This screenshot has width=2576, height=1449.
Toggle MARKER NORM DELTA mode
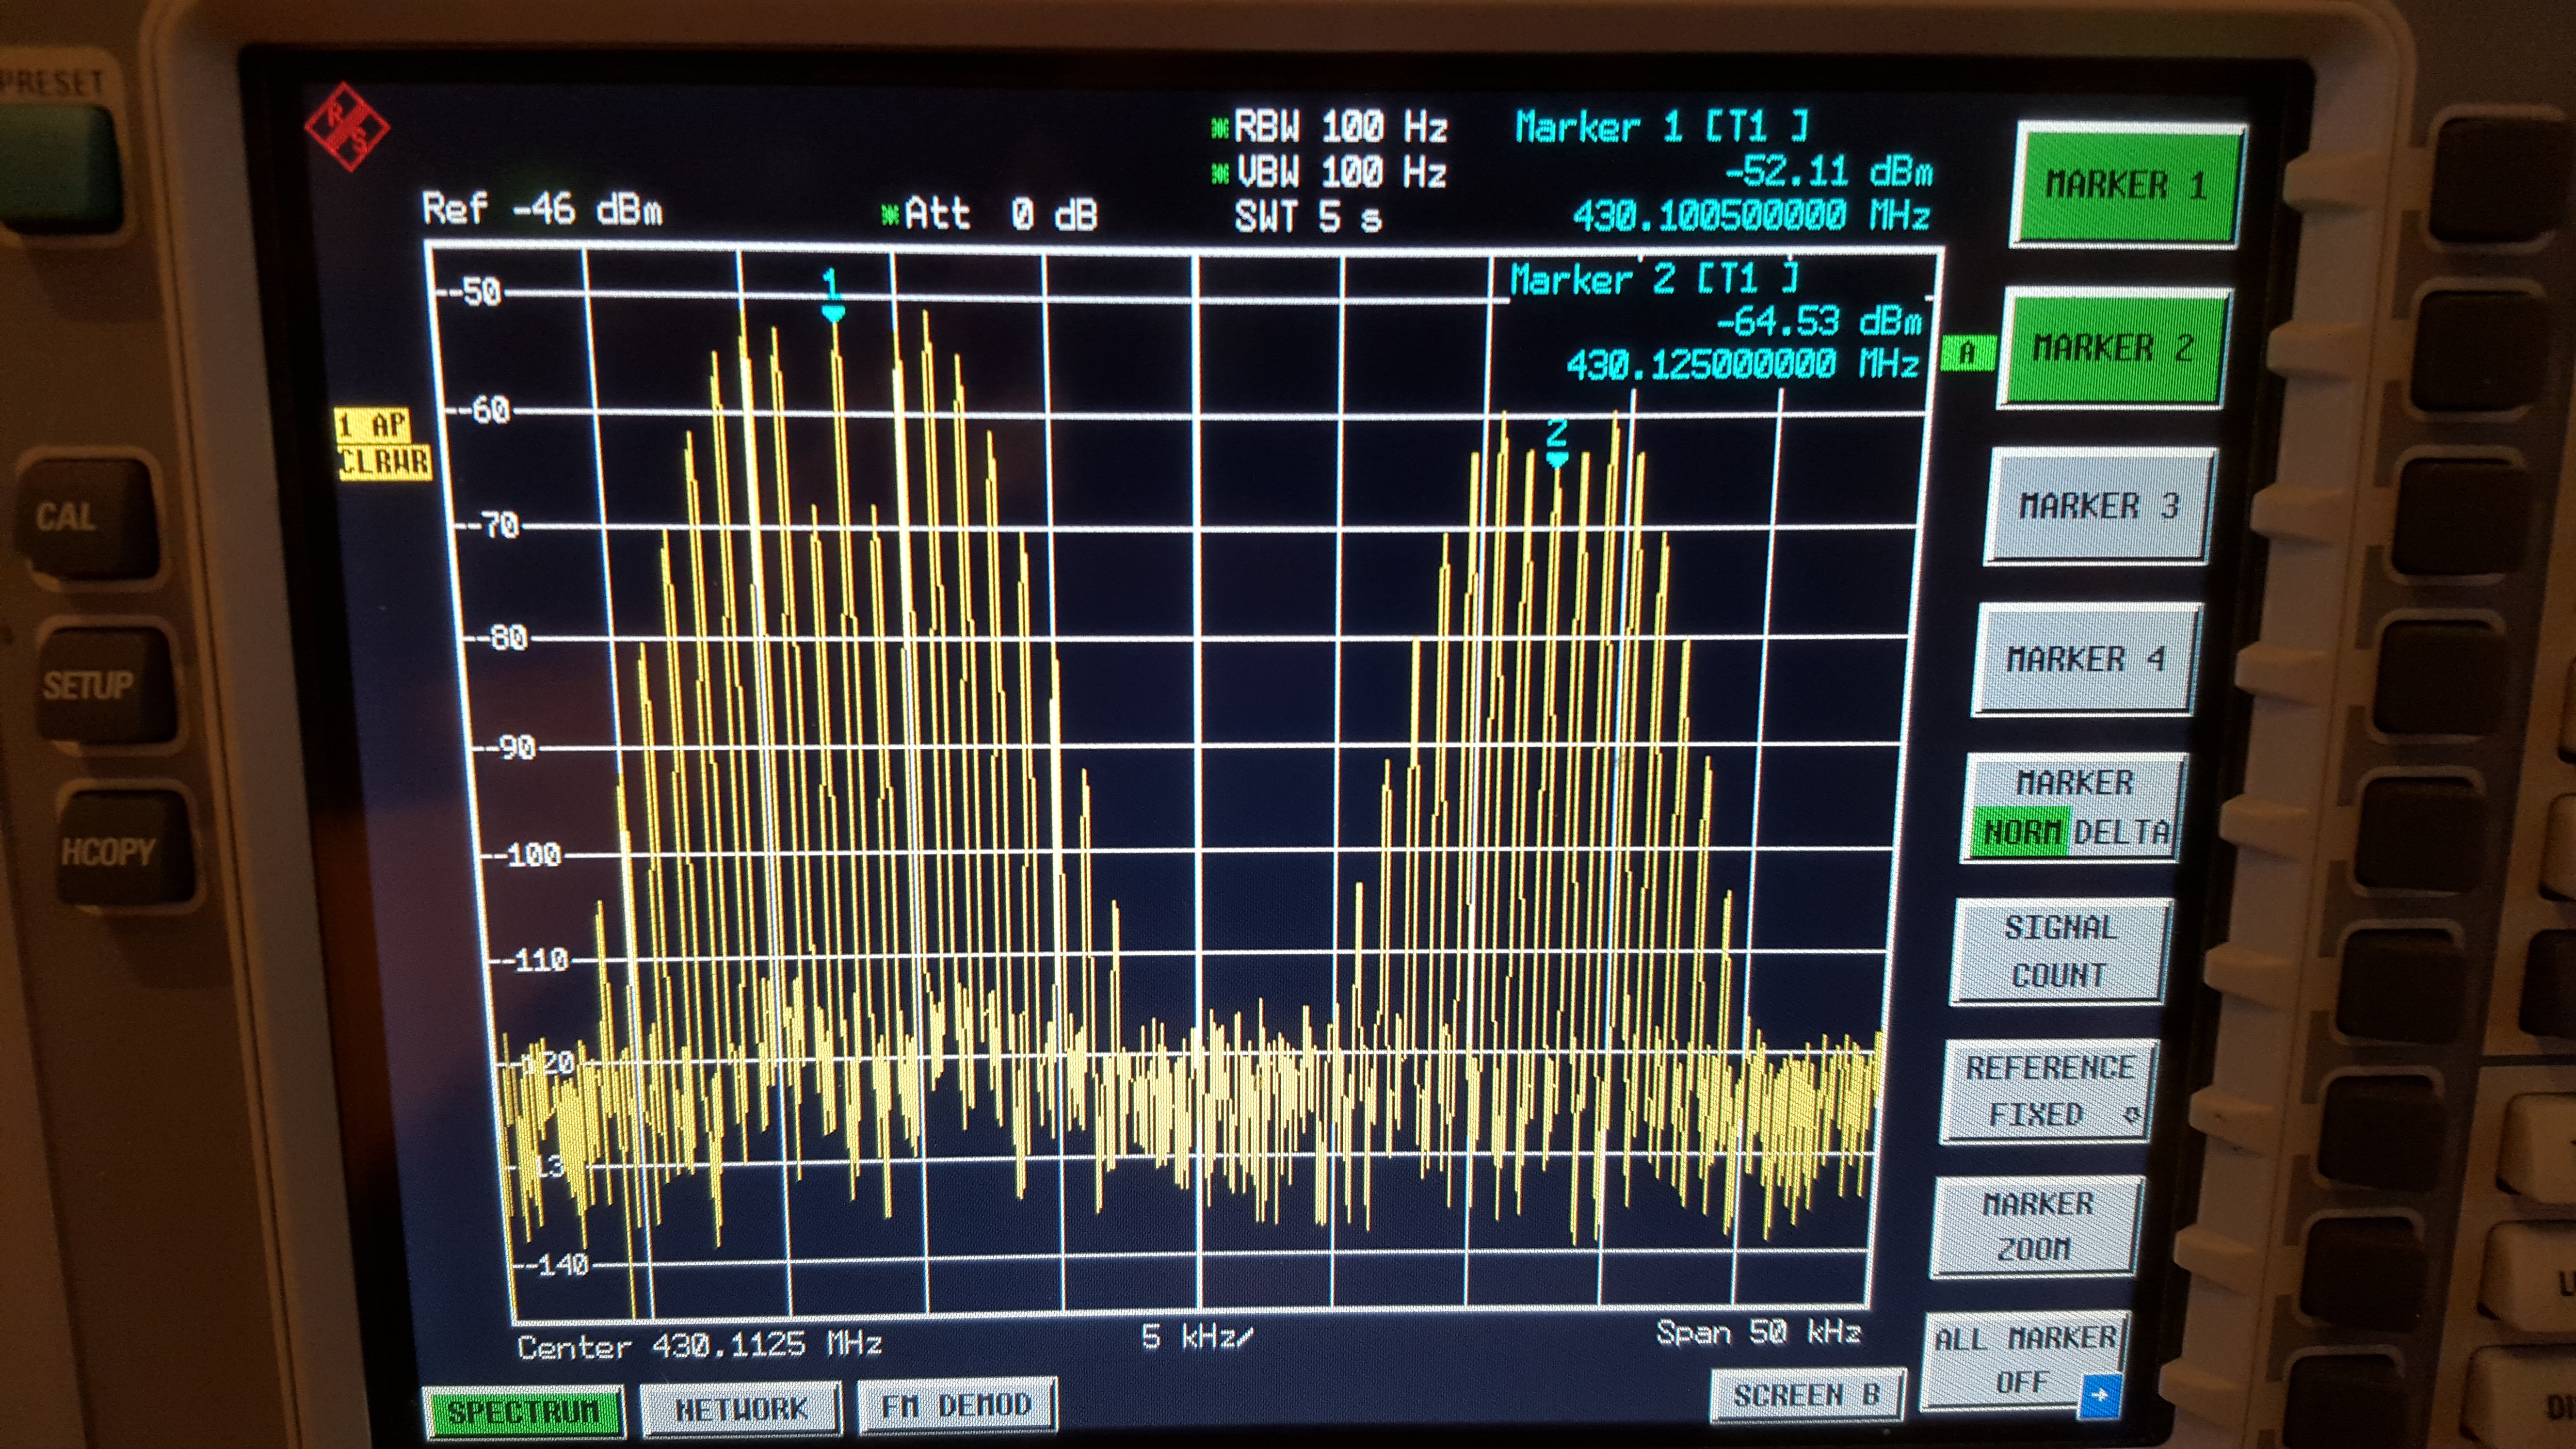tap(2074, 808)
